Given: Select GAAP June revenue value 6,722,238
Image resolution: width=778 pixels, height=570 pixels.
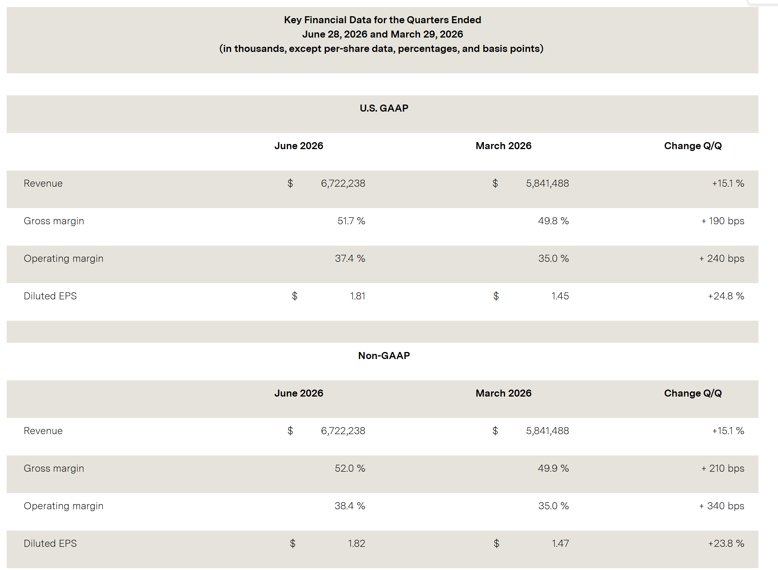Looking at the screenshot, I should (x=343, y=183).
